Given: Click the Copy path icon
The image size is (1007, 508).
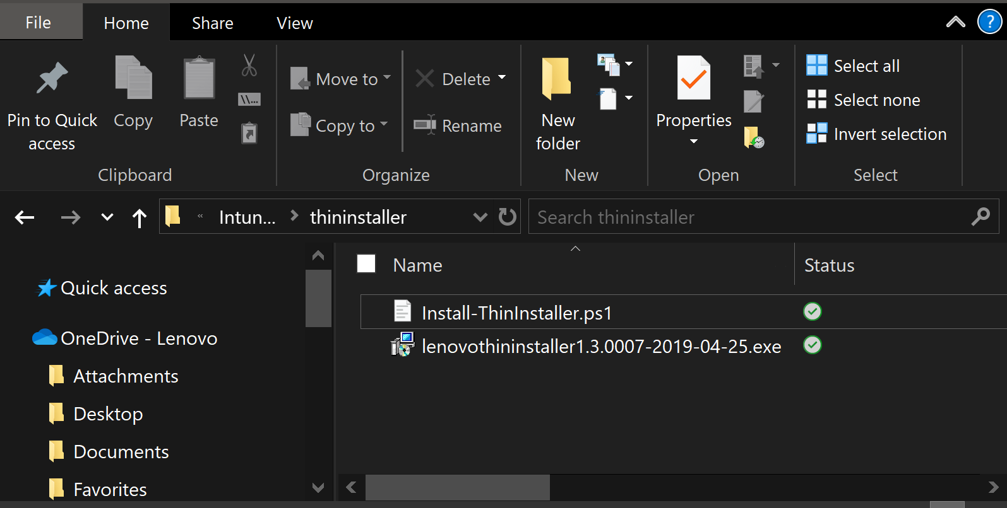Looking at the screenshot, I should tap(249, 99).
